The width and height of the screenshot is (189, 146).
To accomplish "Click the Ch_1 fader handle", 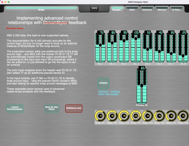I will [x=100, y=45].
